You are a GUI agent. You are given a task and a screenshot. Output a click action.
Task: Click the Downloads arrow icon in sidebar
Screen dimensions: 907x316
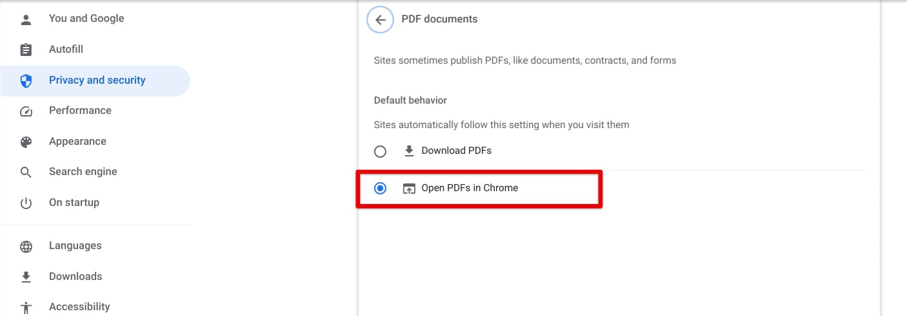coord(26,277)
